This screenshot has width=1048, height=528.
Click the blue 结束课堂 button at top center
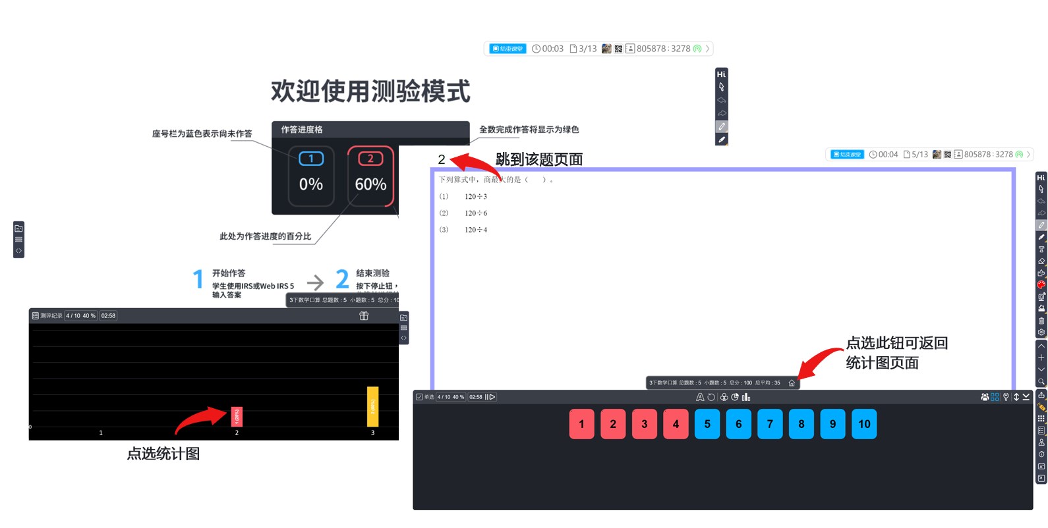(x=508, y=49)
